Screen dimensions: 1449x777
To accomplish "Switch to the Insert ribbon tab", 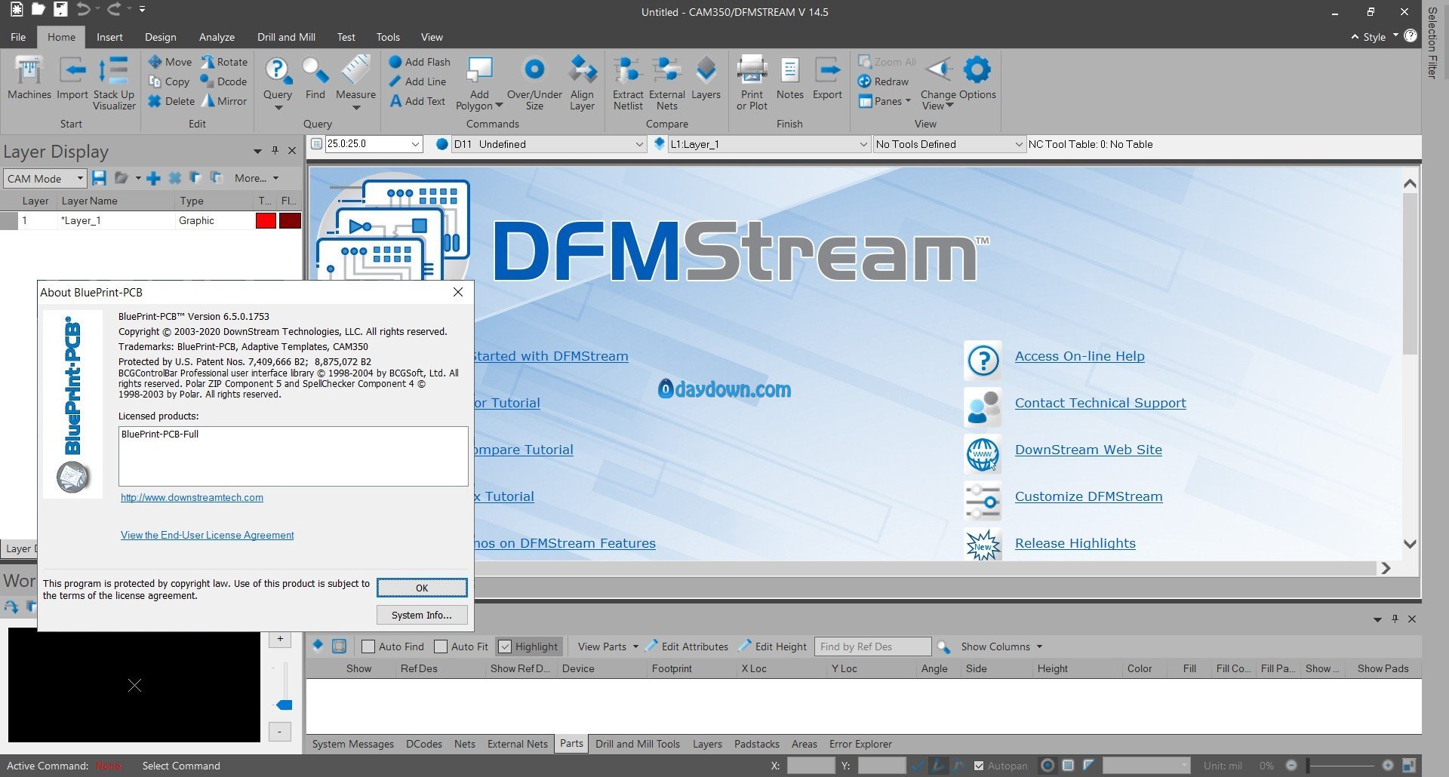I will click(109, 37).
